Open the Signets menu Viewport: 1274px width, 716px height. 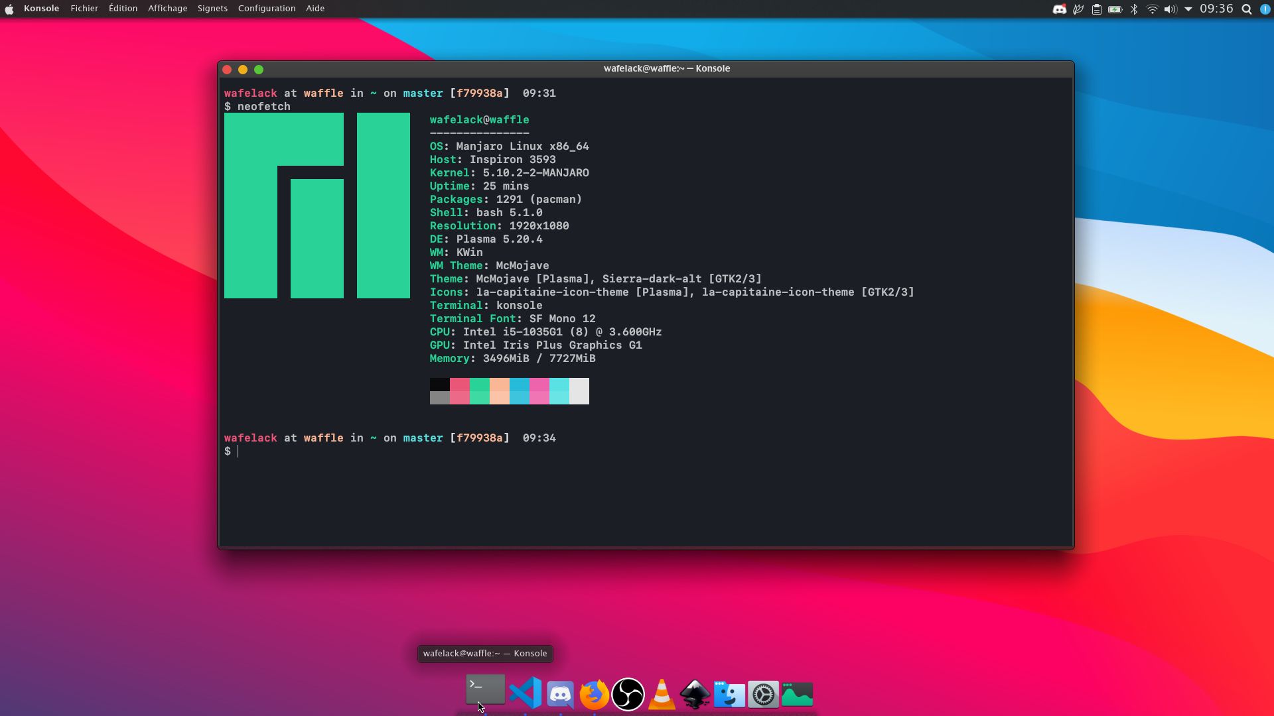tap(212, 8)
